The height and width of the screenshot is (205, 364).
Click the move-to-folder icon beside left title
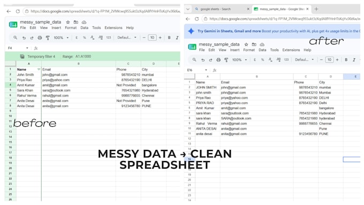click(76, 22)
